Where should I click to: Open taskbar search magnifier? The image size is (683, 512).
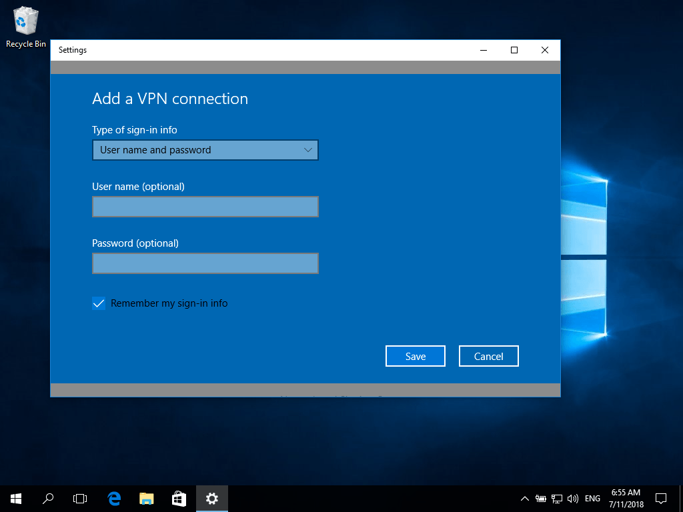[x=48, y=499]
